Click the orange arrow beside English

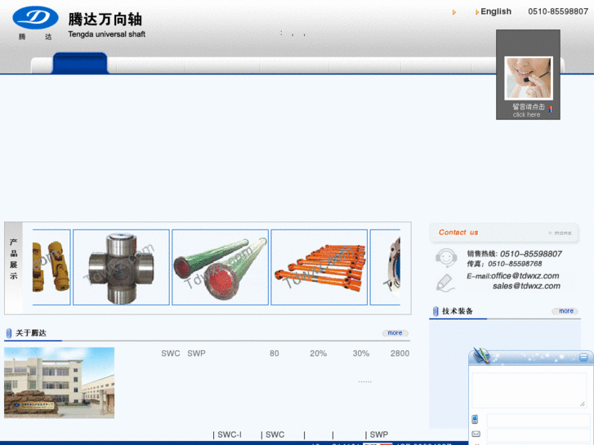coord(477,12)
